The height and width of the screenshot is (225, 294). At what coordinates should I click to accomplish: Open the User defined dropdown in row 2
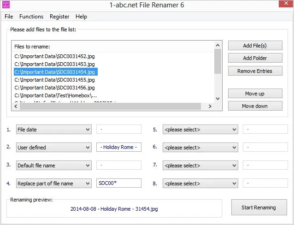pyautogui.click(x=53, y=148)
